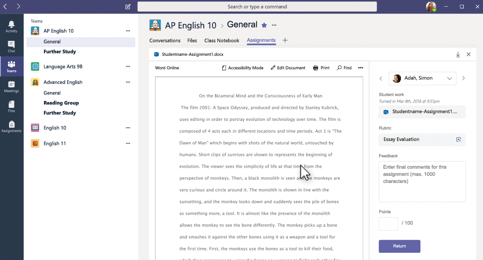Open more options for English 10 team
Viewport: 483px width, 260px height.
coord(128,128)
